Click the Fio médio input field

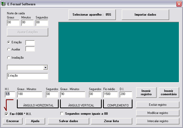click(110, 94)
